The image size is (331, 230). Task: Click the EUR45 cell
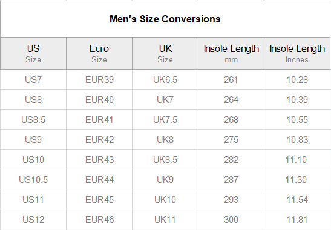99,199
